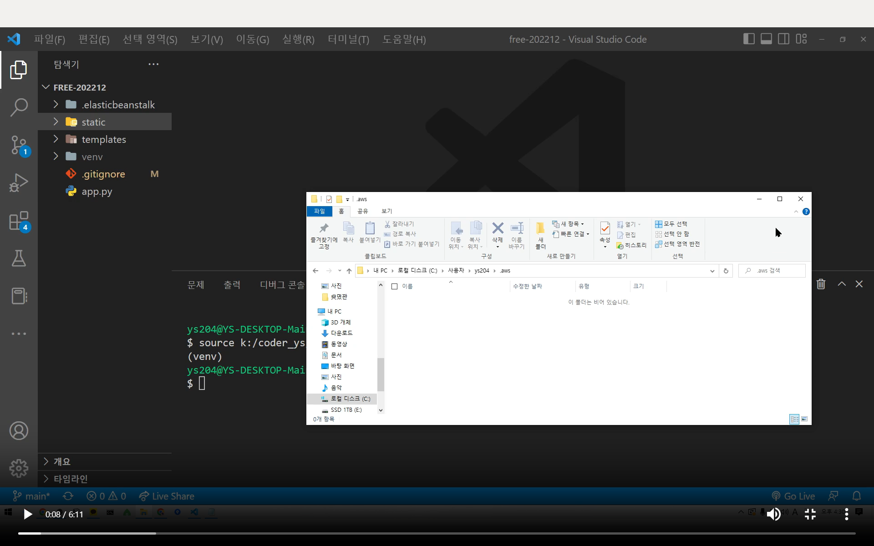Click Copy icon in file explorer ribbon
Image resolution: width=874 pixels, height=546 pixels.
coord(348,232)
